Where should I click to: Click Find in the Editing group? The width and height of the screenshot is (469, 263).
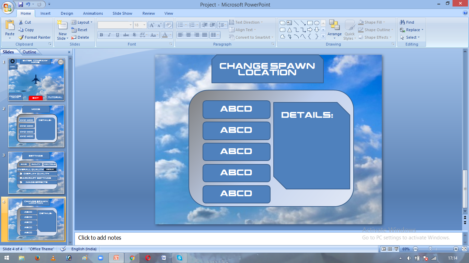(407, 22)
